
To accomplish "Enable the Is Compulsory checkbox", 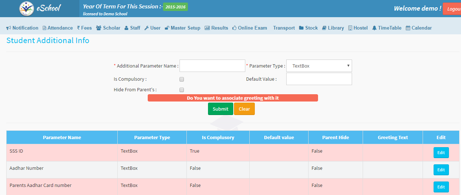I will coord(182,79).
